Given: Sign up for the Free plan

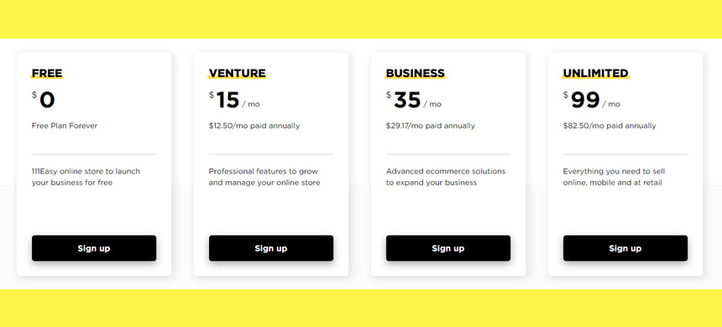Looking at the screenshot, I should pyautogui.click(x=94, y=248).
